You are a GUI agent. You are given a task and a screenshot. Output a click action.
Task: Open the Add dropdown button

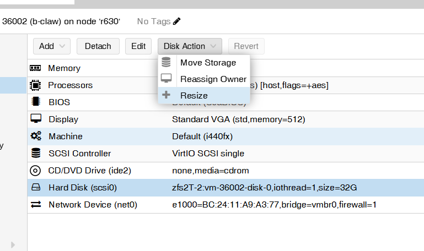click(x=52, y=46)
